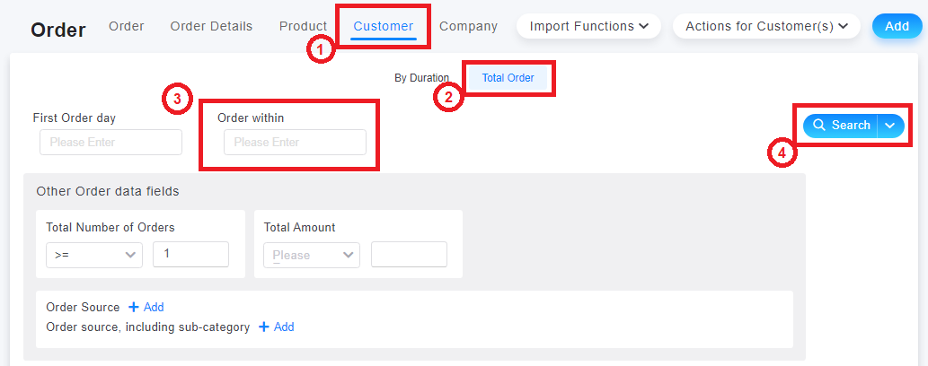
Task: Click the magnifier icon on Search button
Action: [x=819, y=126]
